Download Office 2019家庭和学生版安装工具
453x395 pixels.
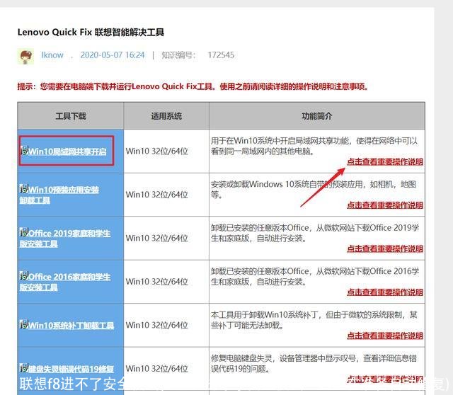tap(65, 239)
